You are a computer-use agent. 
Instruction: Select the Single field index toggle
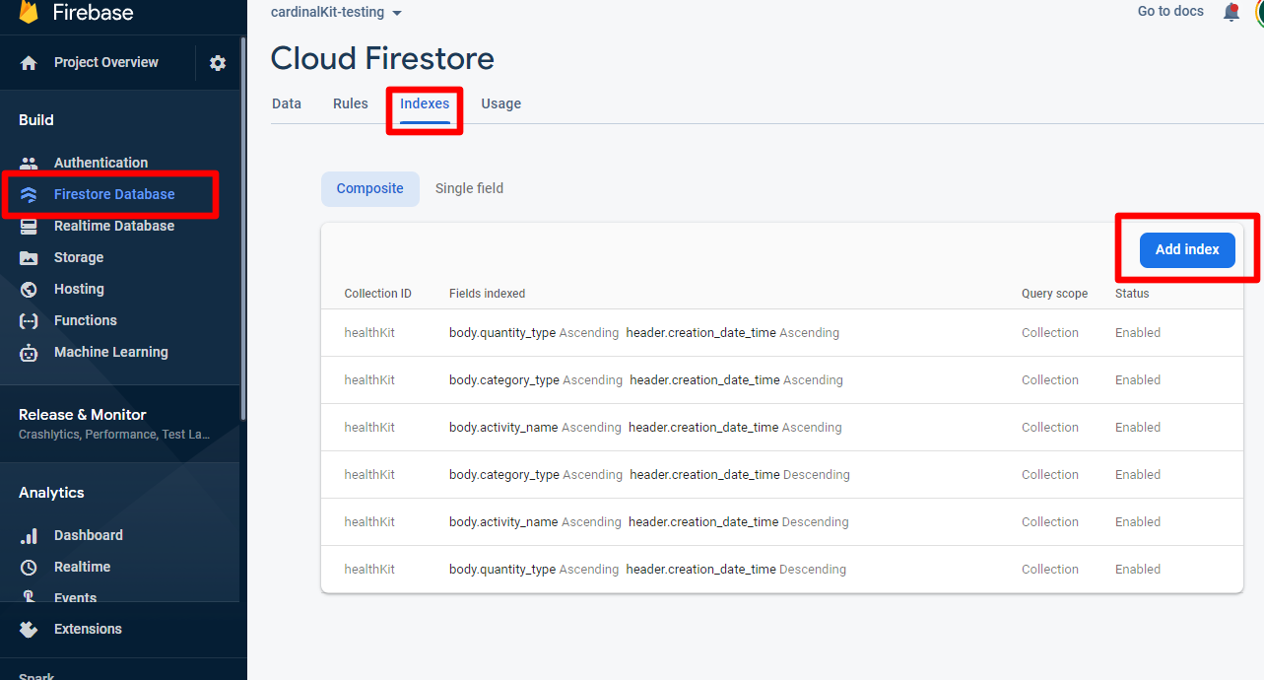point(469,188)
